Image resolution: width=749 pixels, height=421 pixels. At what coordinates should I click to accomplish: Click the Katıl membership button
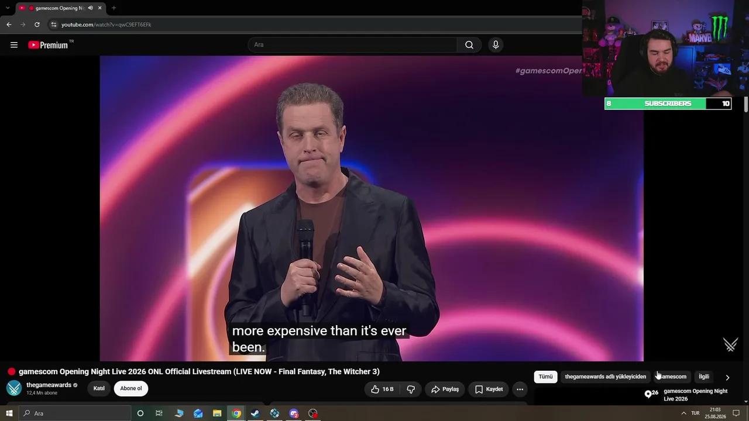tap(99, 388)
